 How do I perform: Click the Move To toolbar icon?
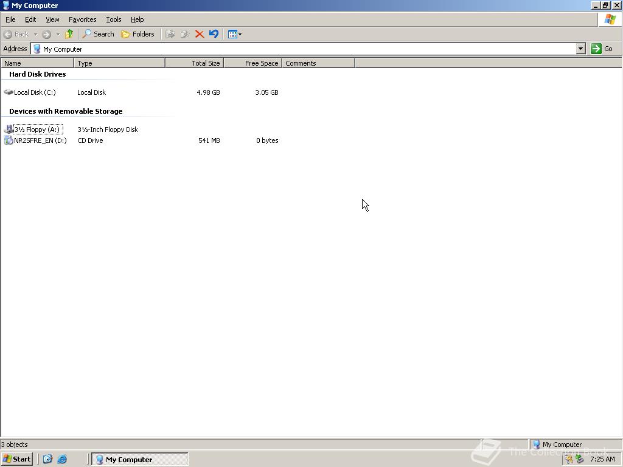point(170,34)
